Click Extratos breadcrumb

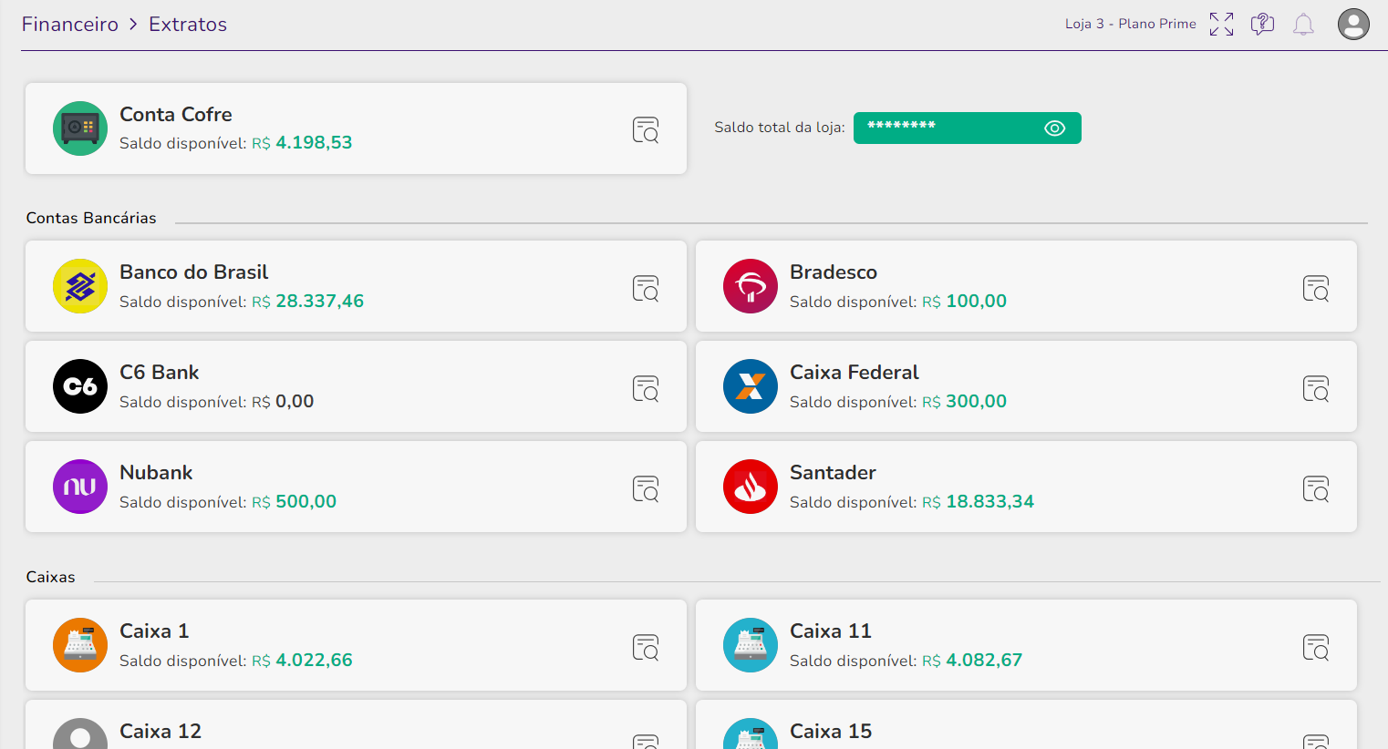[188, 25]
